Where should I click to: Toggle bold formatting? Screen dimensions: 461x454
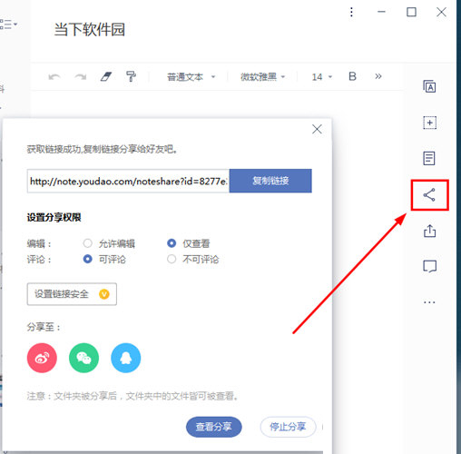352,76
